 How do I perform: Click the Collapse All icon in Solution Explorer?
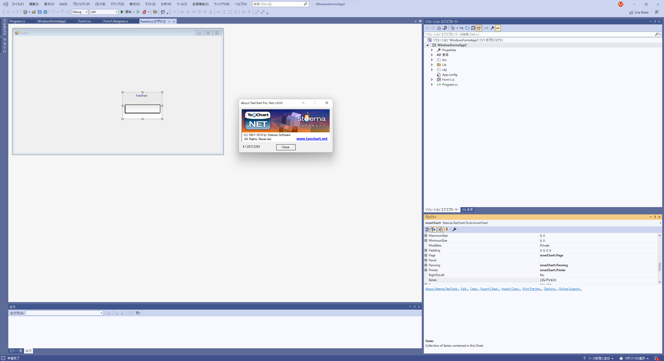(473, 28)
